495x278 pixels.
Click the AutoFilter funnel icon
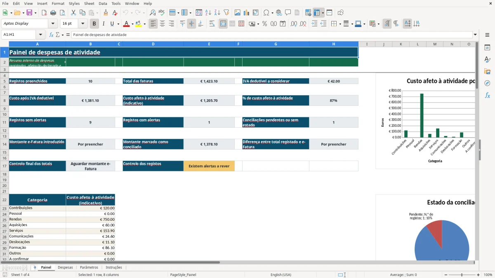[226, 13]
